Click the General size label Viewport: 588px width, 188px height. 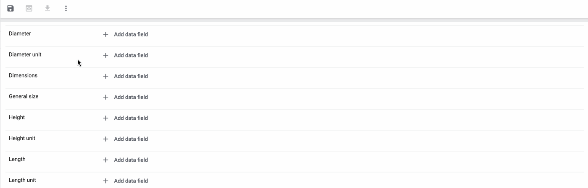click(24, 96)
